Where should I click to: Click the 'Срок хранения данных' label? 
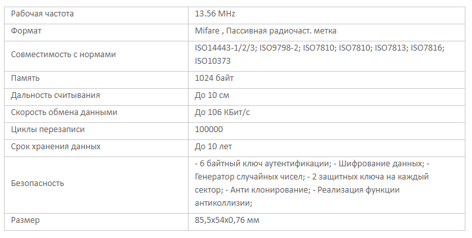(55, 147)
